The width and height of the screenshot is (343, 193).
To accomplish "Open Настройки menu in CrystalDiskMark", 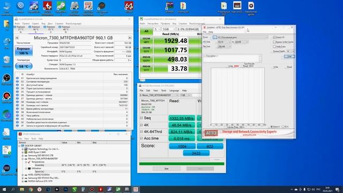I will pyautogui.click(x=153, y=24).
